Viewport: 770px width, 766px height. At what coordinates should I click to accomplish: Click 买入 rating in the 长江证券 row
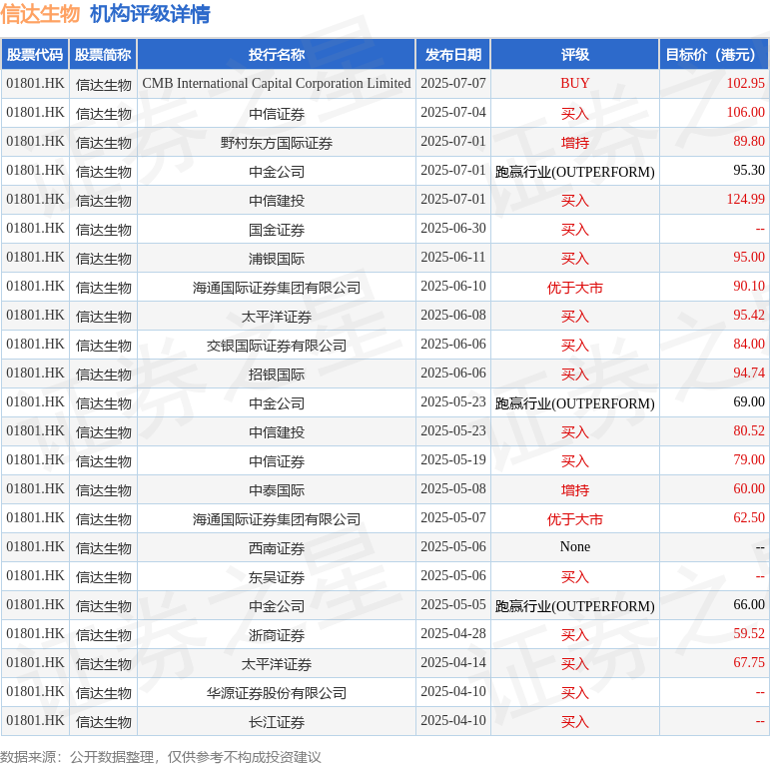[x=575, y=722]
